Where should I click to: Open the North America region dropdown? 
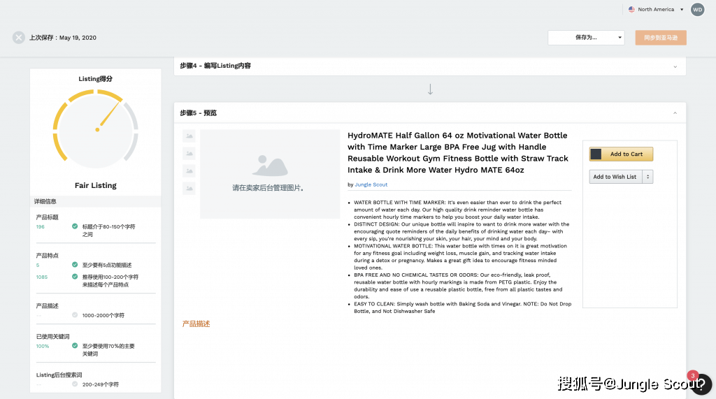(656, 10)
